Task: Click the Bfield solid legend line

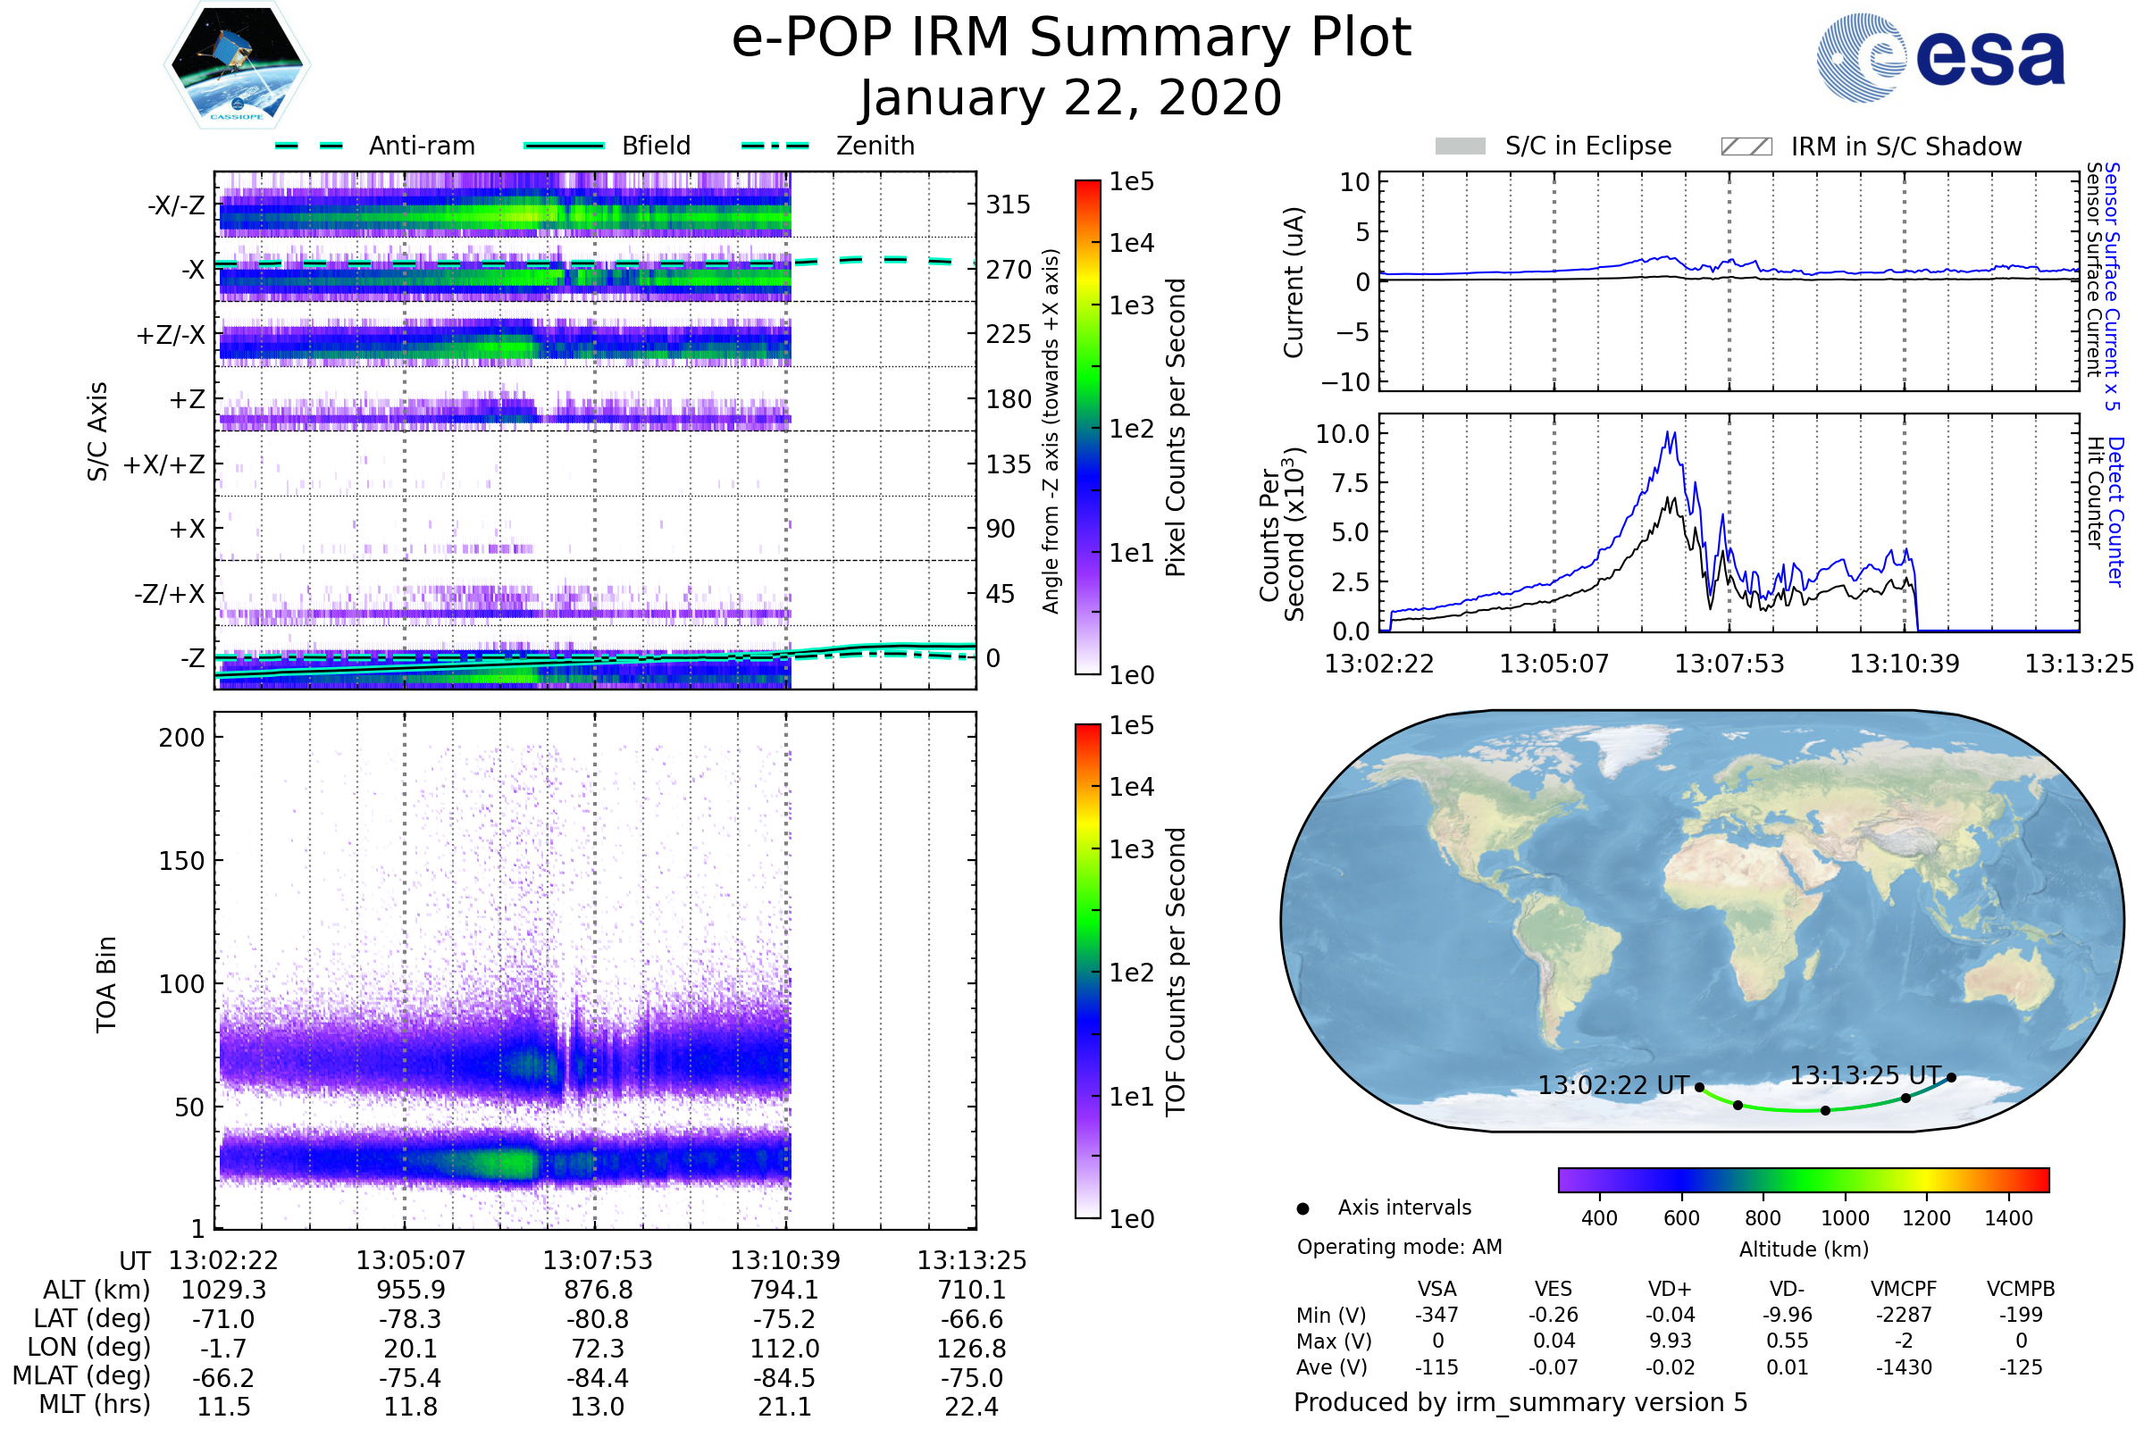Action: (x=565, y=146)
